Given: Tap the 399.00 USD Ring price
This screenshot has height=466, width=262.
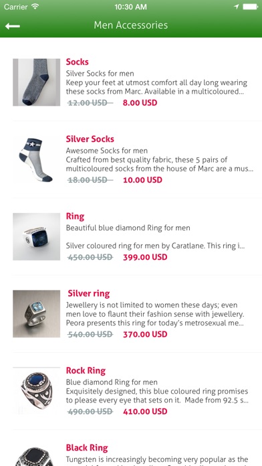Looking at the screenshot, I should (145, 257).
